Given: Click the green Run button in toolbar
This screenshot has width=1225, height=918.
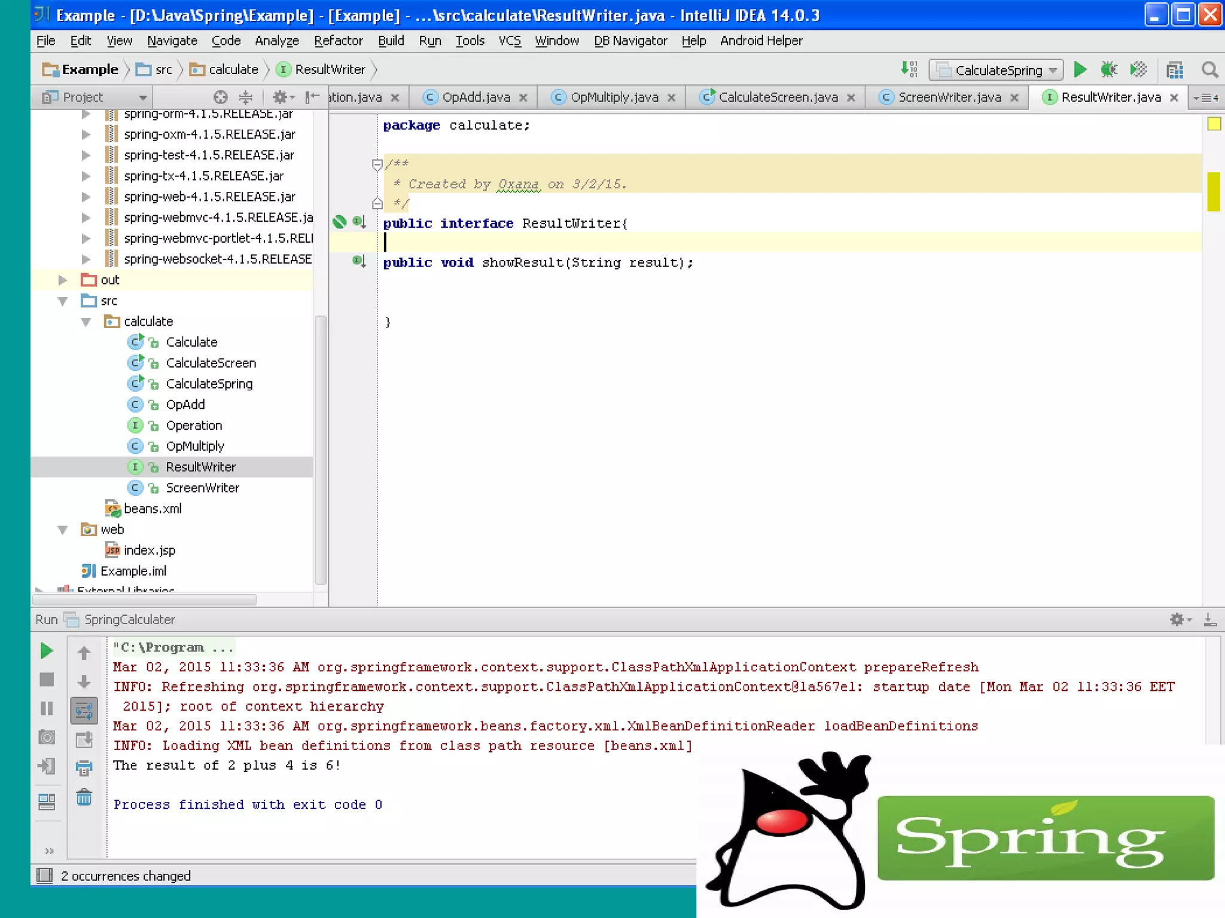Looking at the screenshot, I should (1080, 70).
